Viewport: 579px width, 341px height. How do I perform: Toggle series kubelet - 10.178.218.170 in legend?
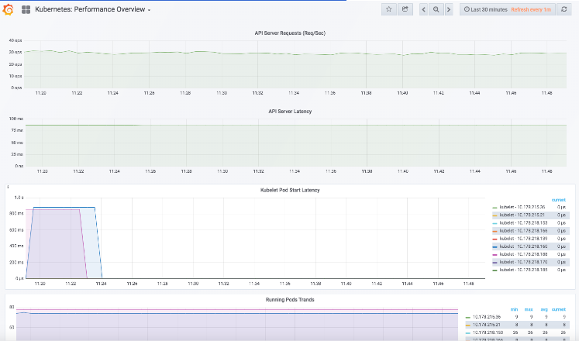(524, 262)
